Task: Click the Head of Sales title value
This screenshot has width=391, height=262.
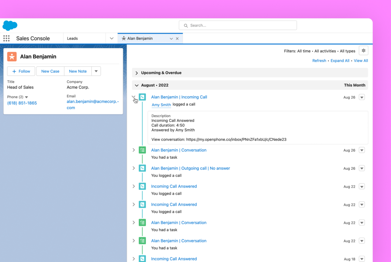Action: [20, 87]
